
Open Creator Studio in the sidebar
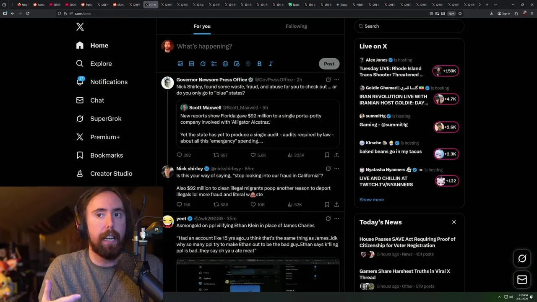click(x=104, y=174)
